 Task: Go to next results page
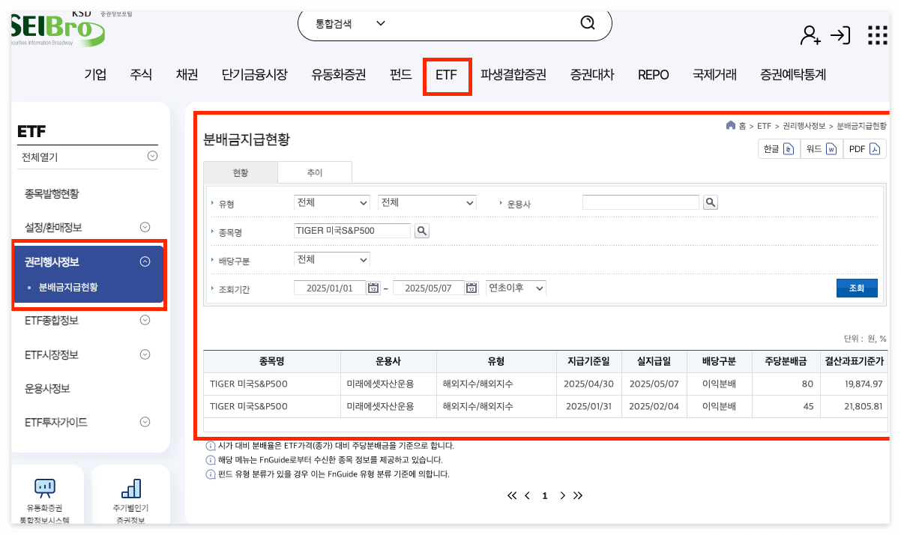coord(562,495)
